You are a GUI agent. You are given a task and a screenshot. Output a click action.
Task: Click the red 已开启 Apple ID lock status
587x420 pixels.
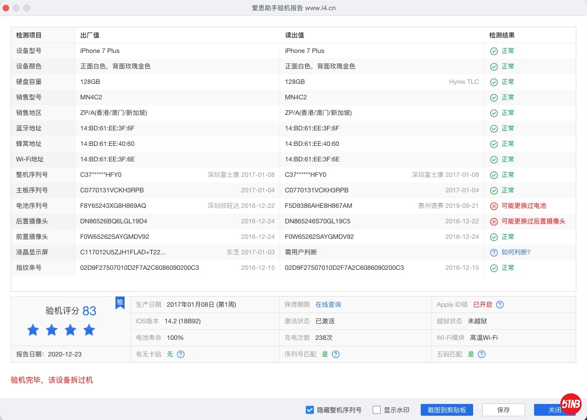[x=483, y=305]
